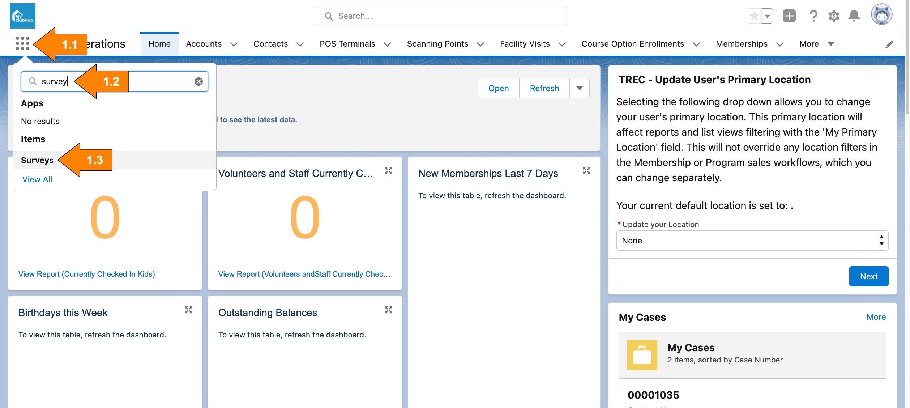Open the Help question mark icon
This screenshot has height=408, width=910.
point(813,16)
